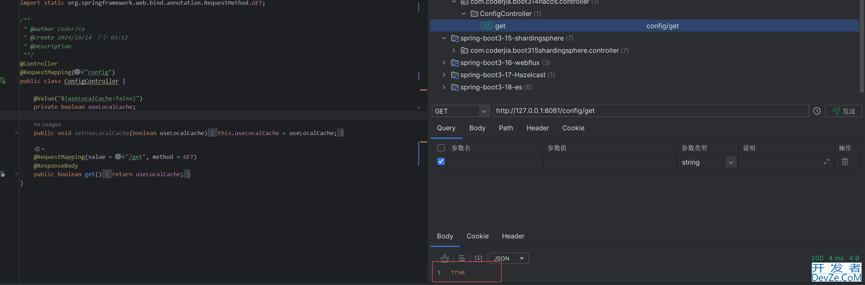The image size is (865, 285).
Task: Click the ConfigController class name in the code
Action: point(92,81)
